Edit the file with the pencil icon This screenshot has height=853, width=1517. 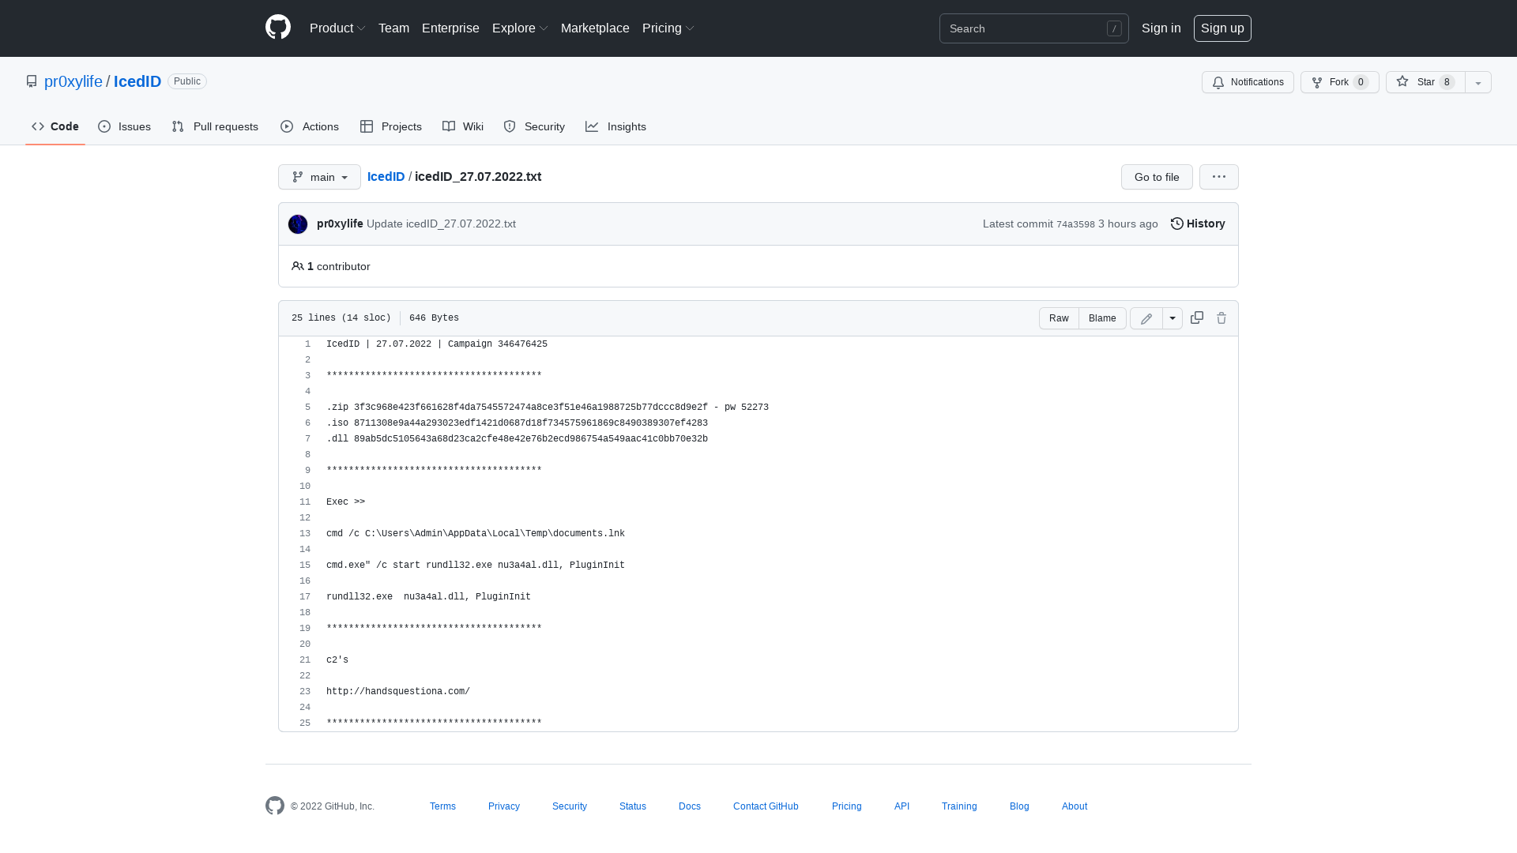pos(1146,318)
